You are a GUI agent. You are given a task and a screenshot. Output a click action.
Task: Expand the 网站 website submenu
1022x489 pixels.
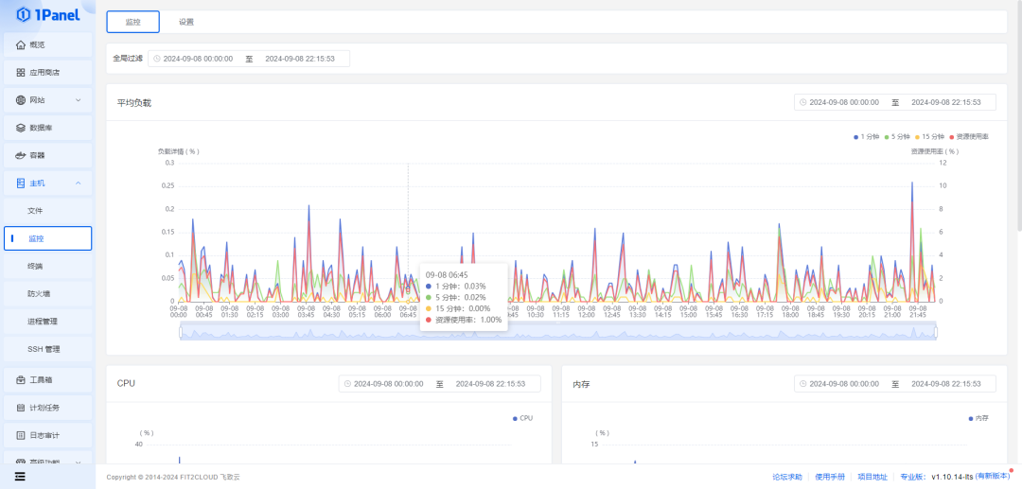78,100
